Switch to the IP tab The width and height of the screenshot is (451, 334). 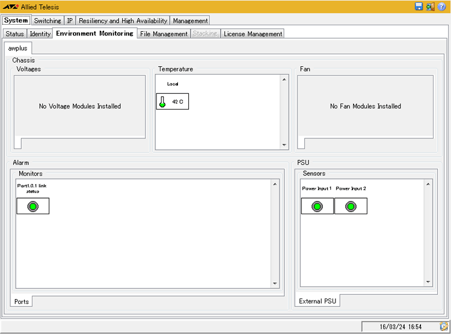[x=70, y=20]
